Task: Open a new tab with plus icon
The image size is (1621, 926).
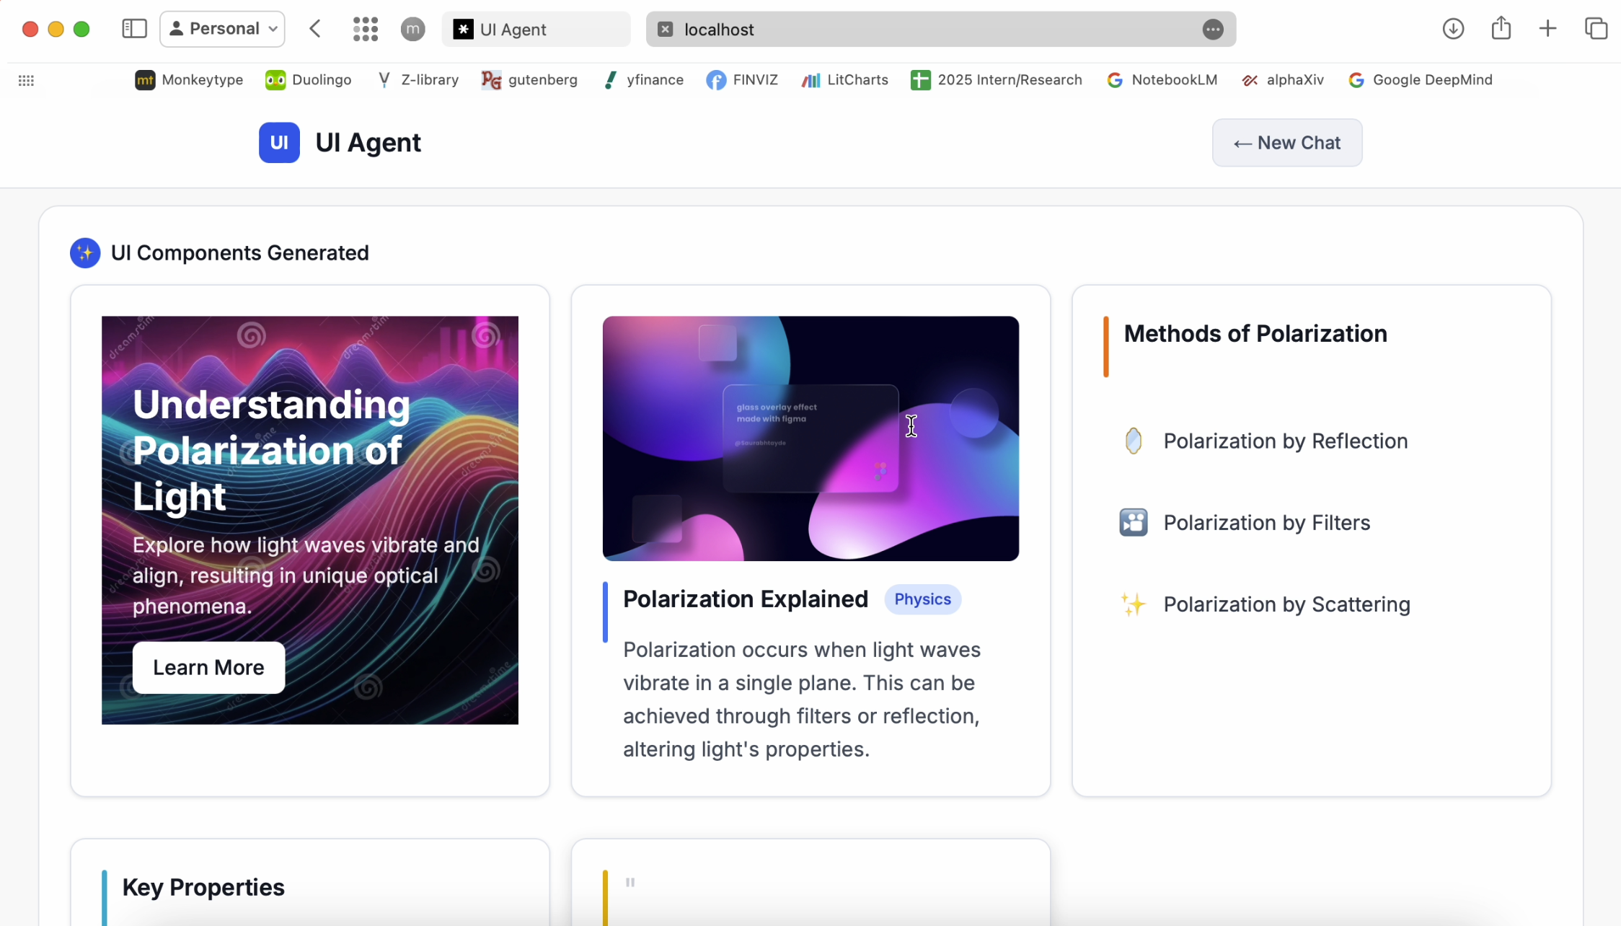Action: pyautogui.click(x=1547, y=29)
